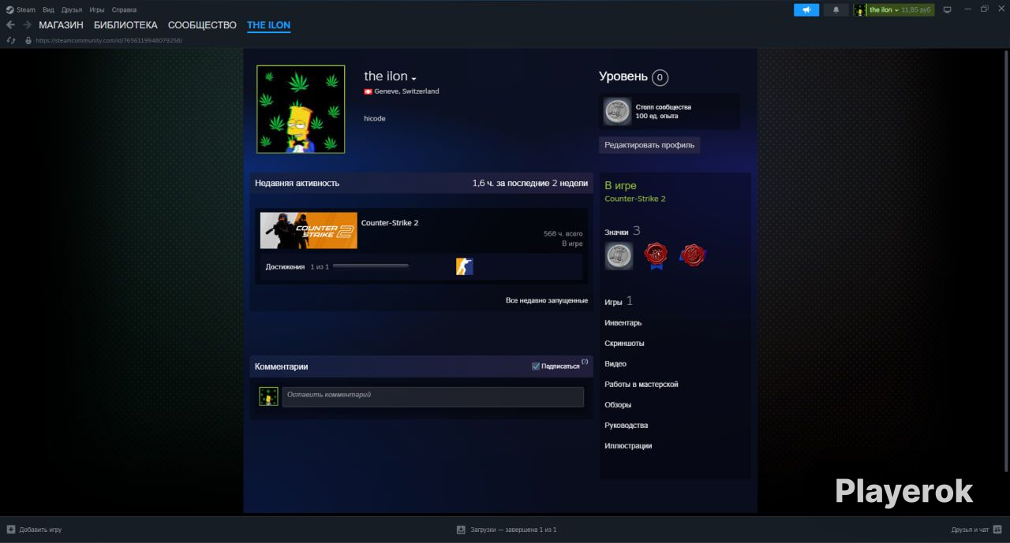The image size is (1010, 543).
Task: Open the Игры menu
Action: coord(97,9)
